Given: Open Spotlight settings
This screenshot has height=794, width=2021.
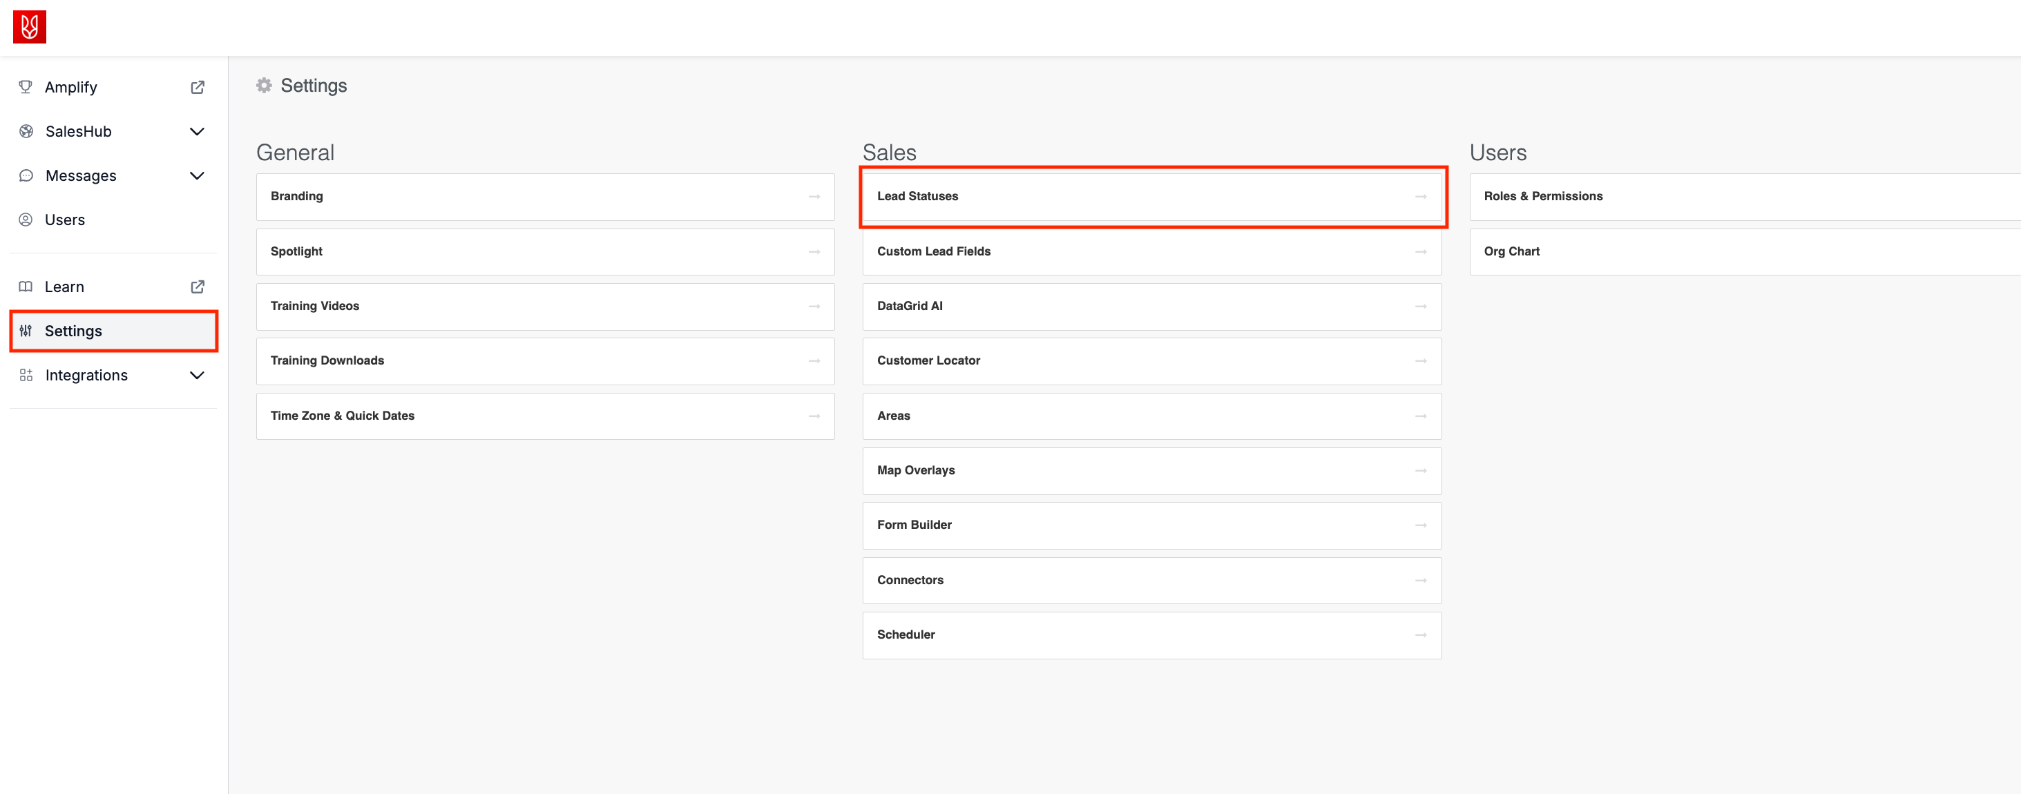Looking at the screenshot, I should click(x=545, y=252).
